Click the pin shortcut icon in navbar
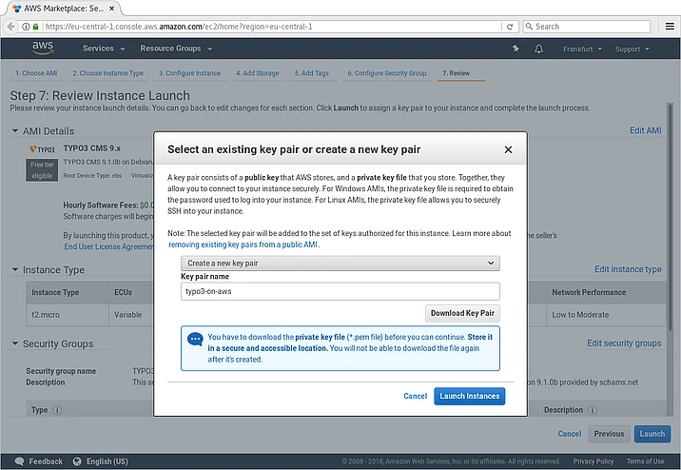The image size is (681, 470). click(x=516, y=49)
